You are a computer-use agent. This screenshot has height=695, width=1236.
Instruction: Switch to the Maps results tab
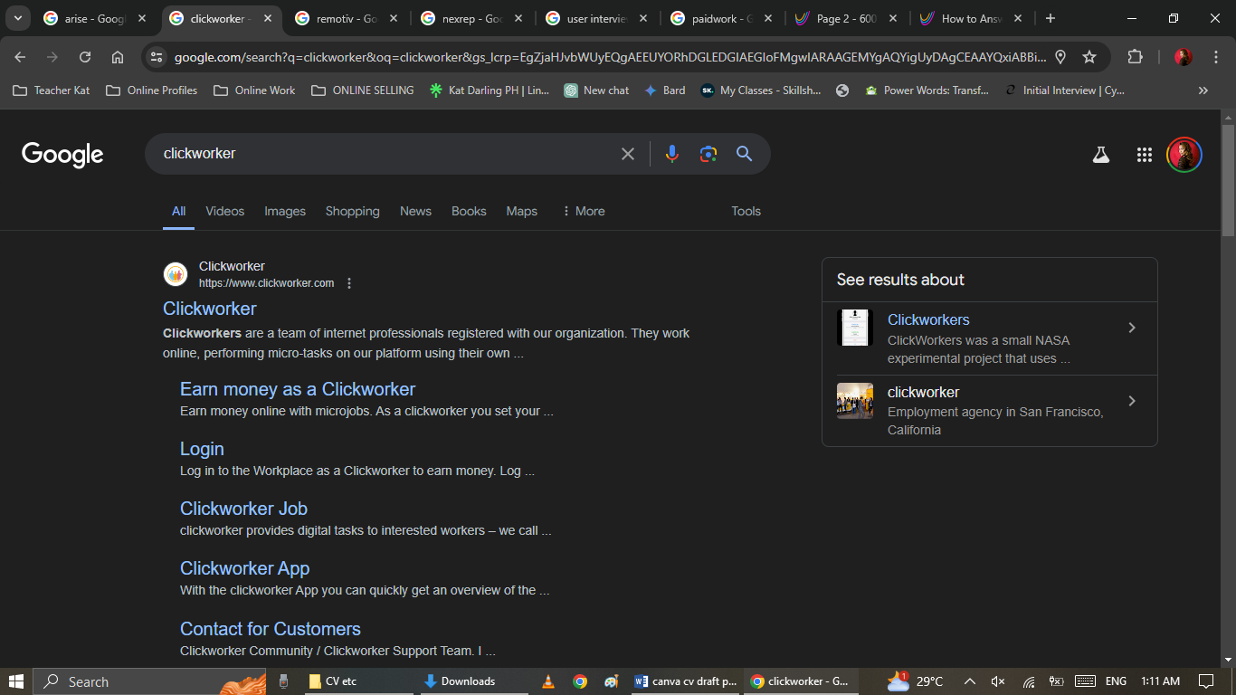522,211
